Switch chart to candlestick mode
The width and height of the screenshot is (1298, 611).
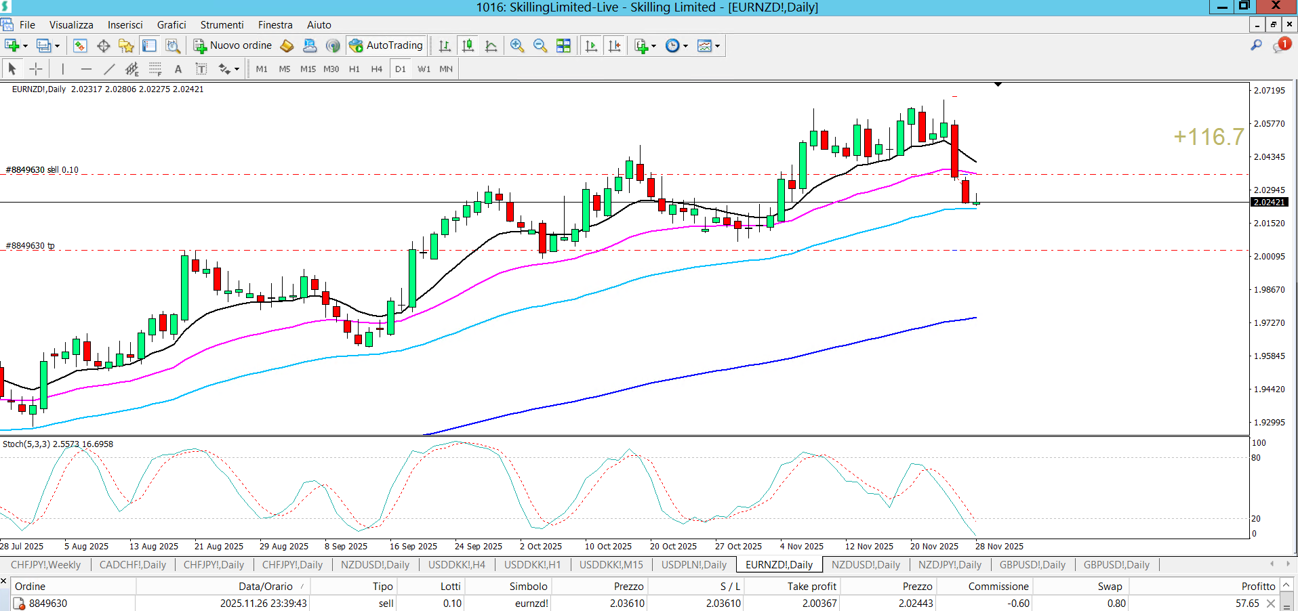(468, 45)
